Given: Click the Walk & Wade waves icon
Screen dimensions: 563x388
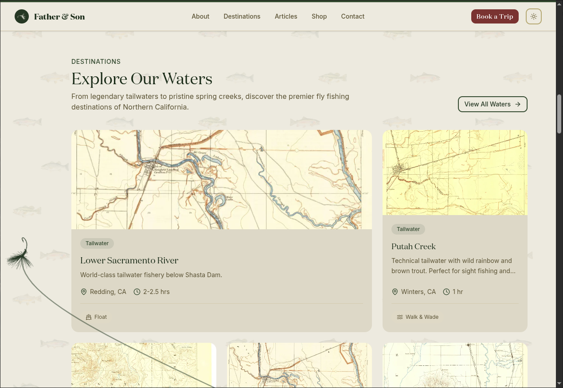Looking at the screenshot, I should pyautogui.click(x=400, y=317).
